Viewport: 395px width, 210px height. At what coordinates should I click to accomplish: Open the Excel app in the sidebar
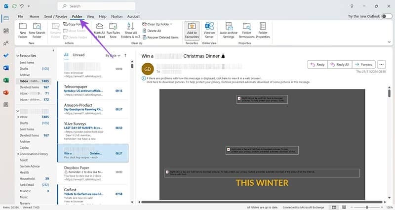(6, 80)
